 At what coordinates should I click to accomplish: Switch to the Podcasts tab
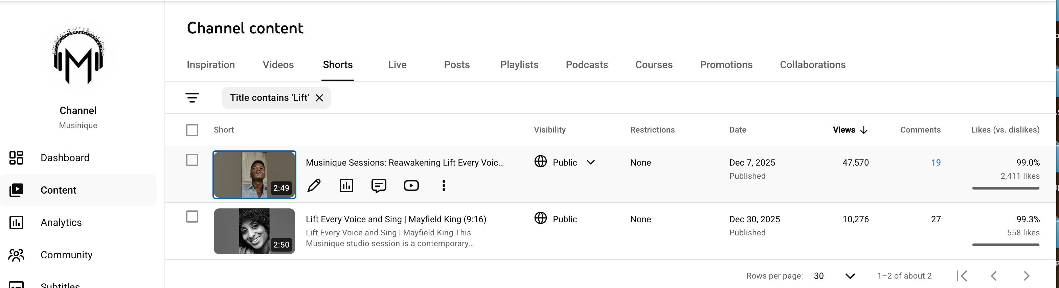(587, 65)
